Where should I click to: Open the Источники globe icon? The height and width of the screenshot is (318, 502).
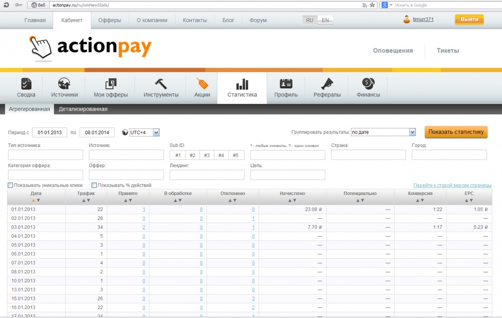pyautogui.click(x=64, y=84)
